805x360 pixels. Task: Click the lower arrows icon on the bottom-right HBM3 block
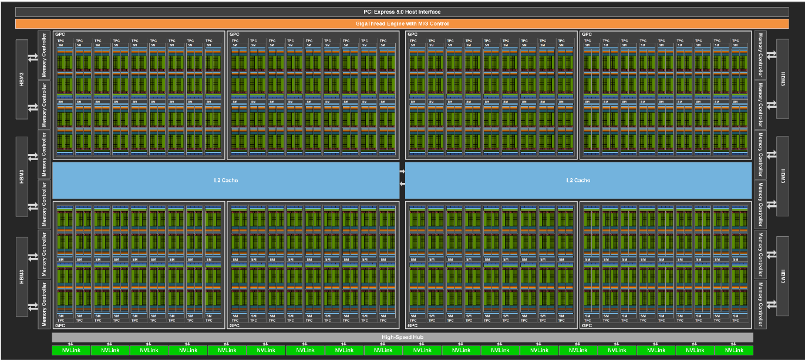(773, 303)
